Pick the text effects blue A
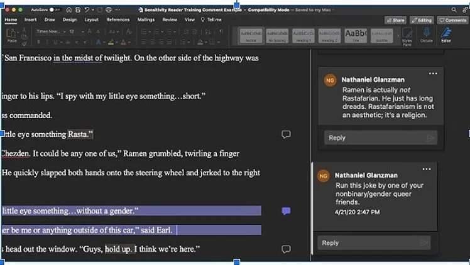 click(x=98, y=42)
